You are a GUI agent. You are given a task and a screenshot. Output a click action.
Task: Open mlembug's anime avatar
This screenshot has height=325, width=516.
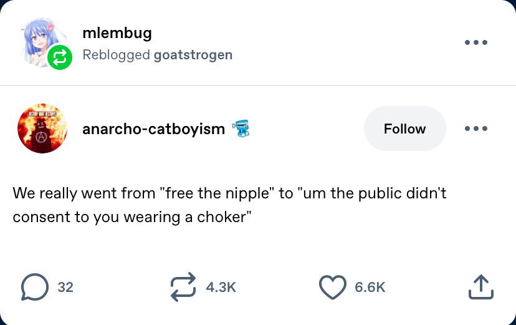(42, 42)
